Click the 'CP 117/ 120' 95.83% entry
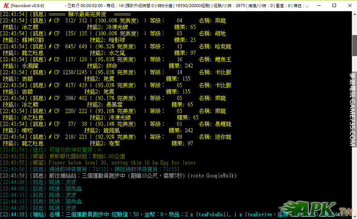357x219 pixels. point(116,59)
